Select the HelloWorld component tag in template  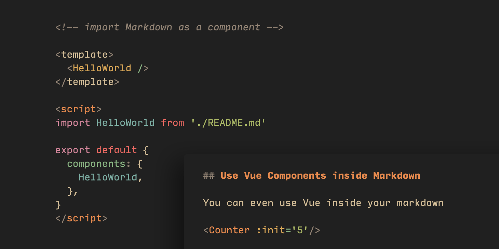pyautogui.click(x=108, y=68)
